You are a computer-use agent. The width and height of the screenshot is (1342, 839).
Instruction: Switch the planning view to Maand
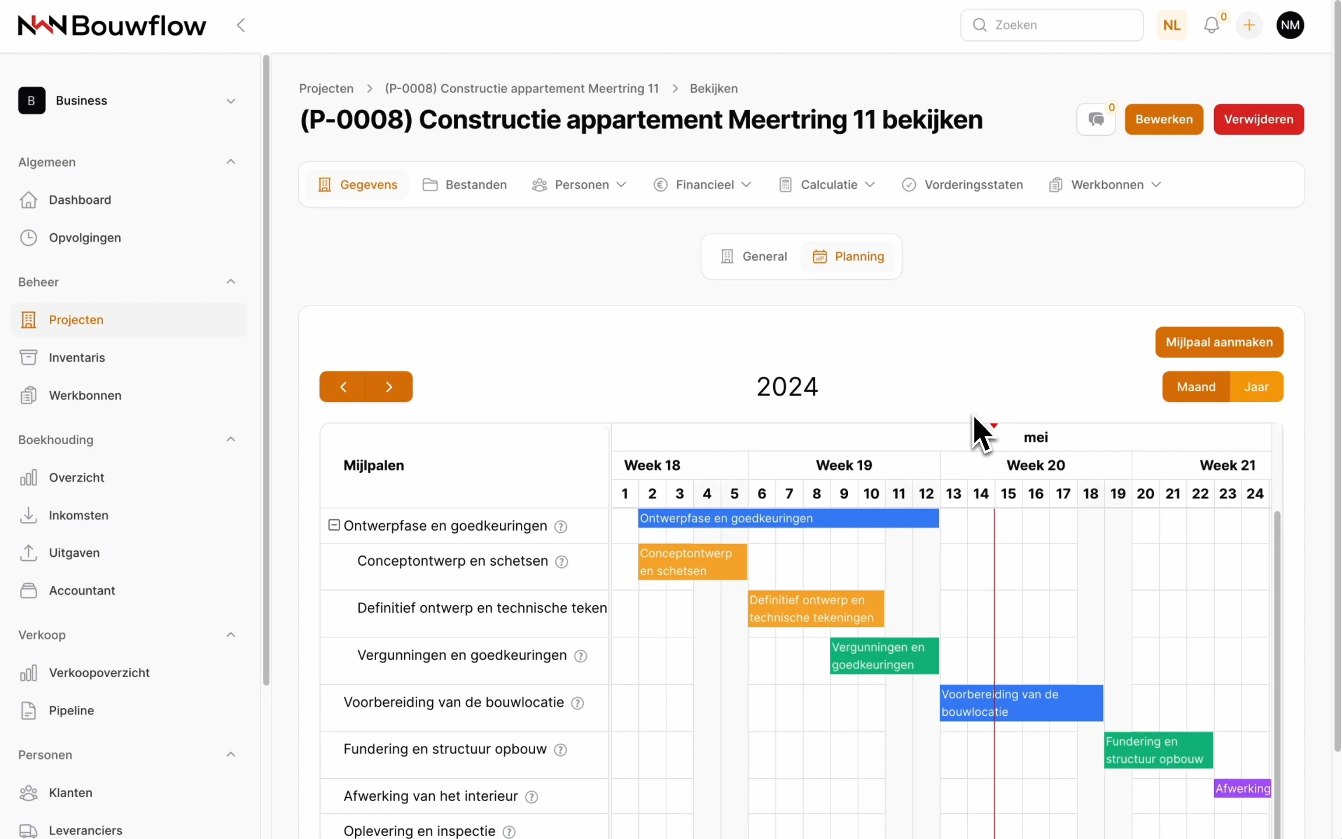pyautogui.click(x=1196, y=387)
